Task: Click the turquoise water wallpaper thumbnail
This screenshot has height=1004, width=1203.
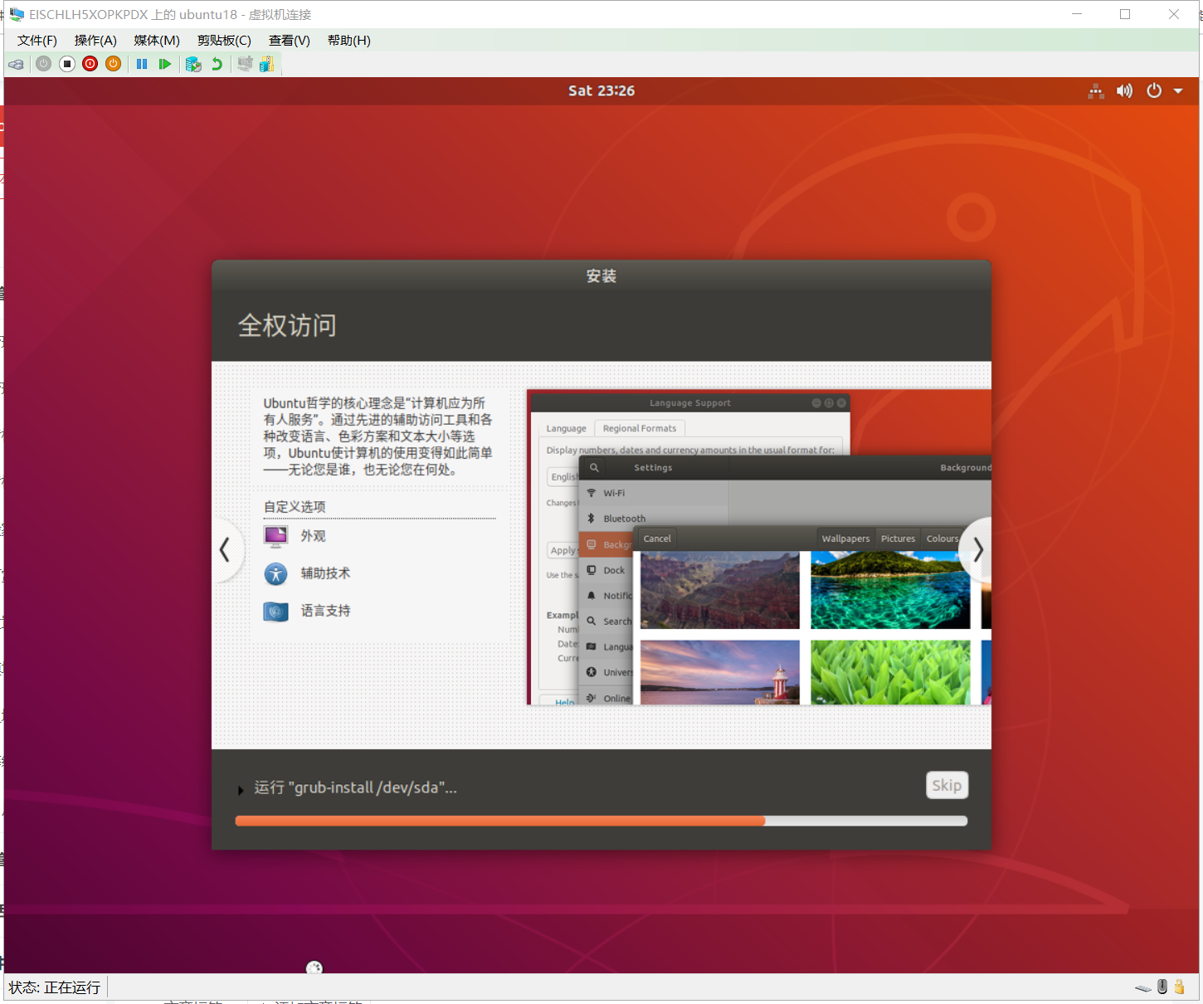Action: coord(890,590)
